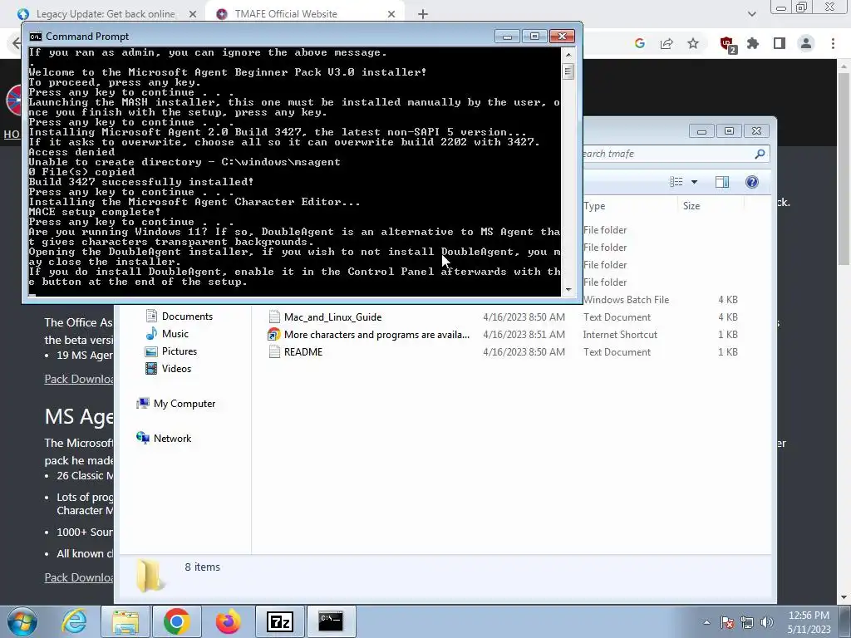Open Google icon in Chrome toolbar
Image resolution: width=851 pixels, height=638 pixels.
pyautogui.click(x=640, y=43)
